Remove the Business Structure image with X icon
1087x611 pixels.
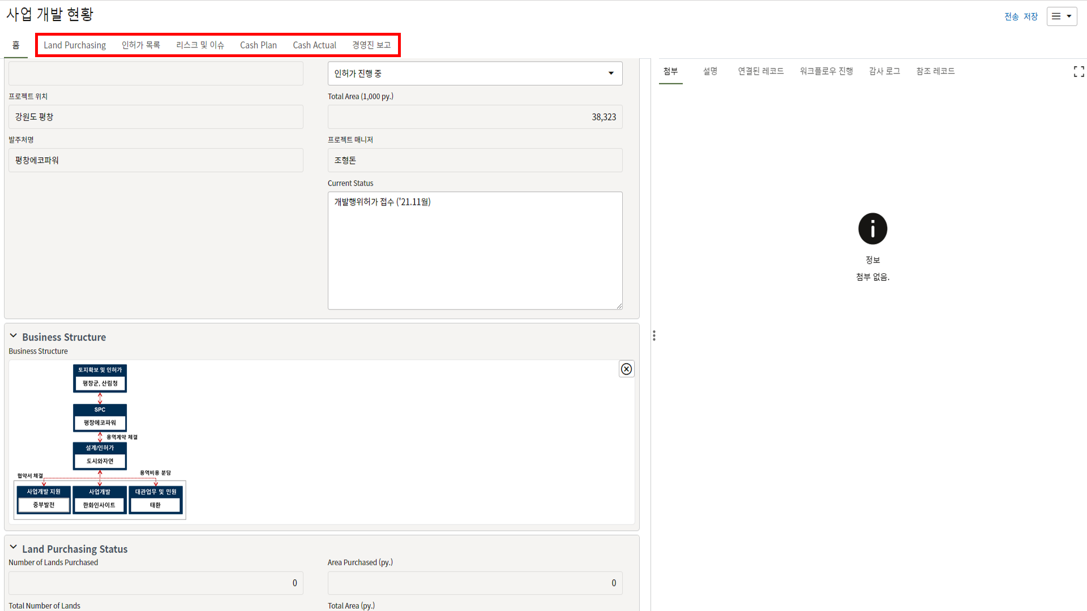pos(626,369)
